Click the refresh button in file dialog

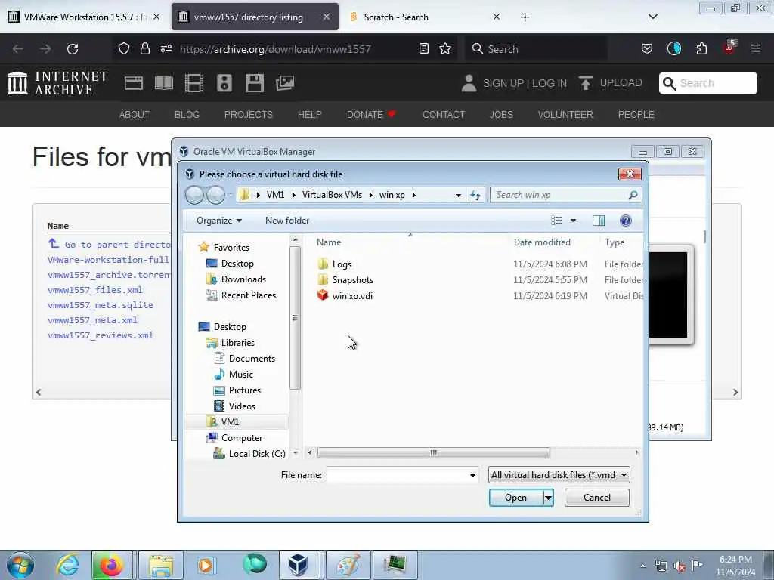click(x=475, y=195)
